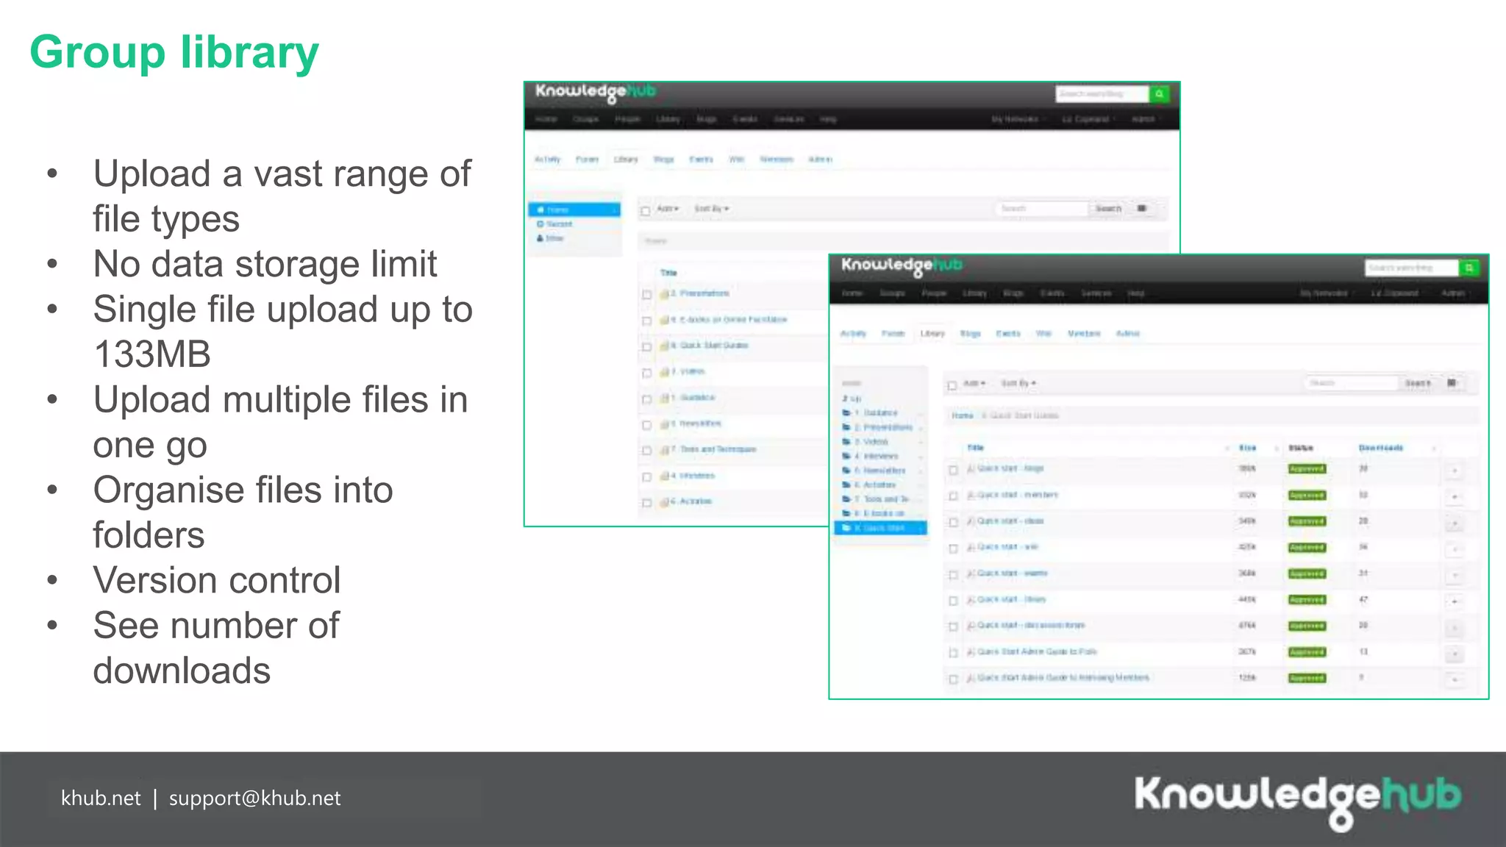Screen dimensions: 1506x847
Task: Click Search everything field in front header
Action: click(x=1413, y=268)
